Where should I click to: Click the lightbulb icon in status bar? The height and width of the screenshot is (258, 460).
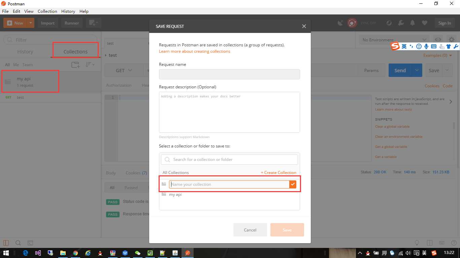(417, 243)
